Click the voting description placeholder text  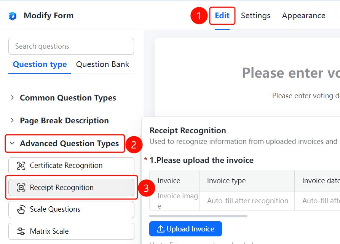pyautogui.click(x=306, y=96)
